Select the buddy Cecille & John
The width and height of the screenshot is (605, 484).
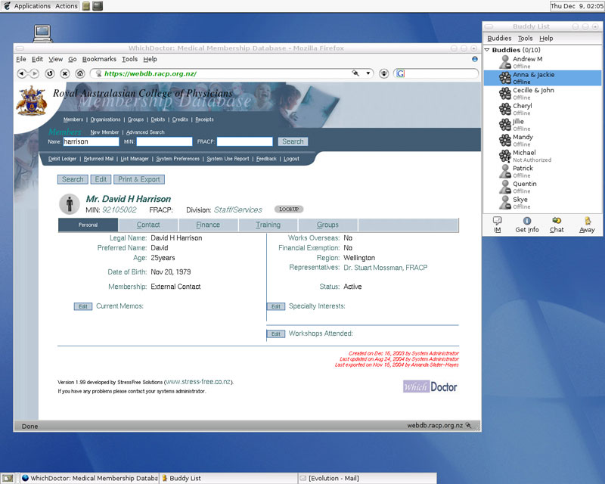coord(542,94)
